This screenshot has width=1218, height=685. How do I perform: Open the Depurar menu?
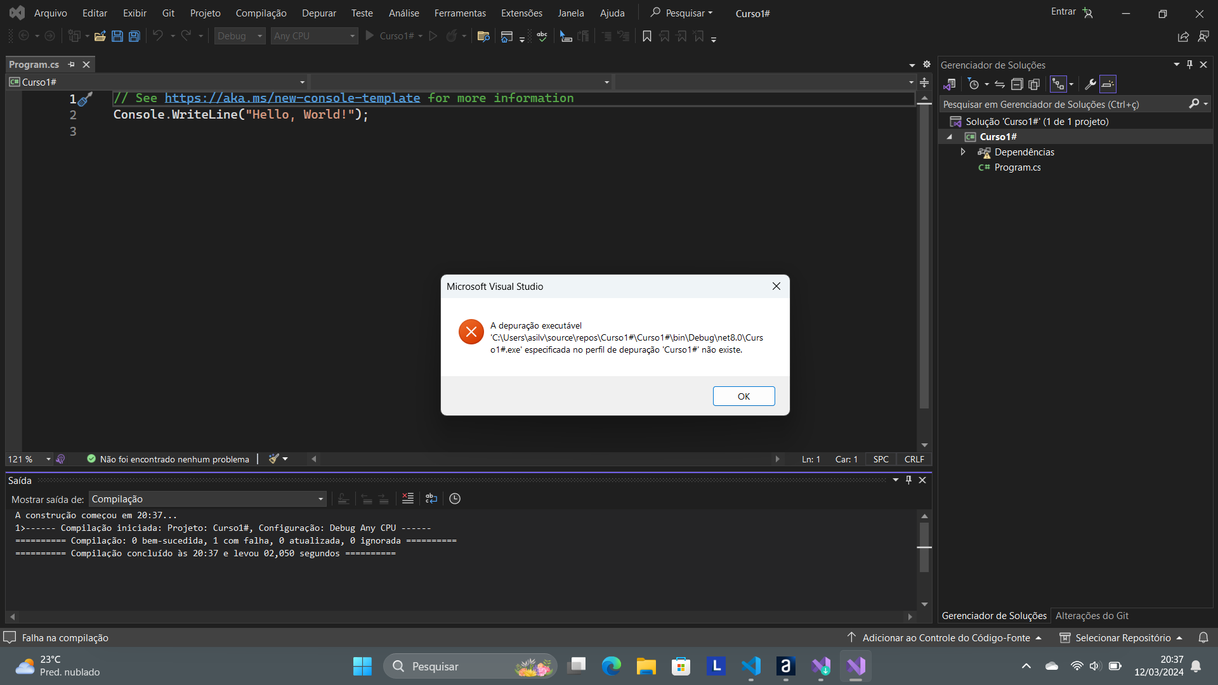click(319, 13)
